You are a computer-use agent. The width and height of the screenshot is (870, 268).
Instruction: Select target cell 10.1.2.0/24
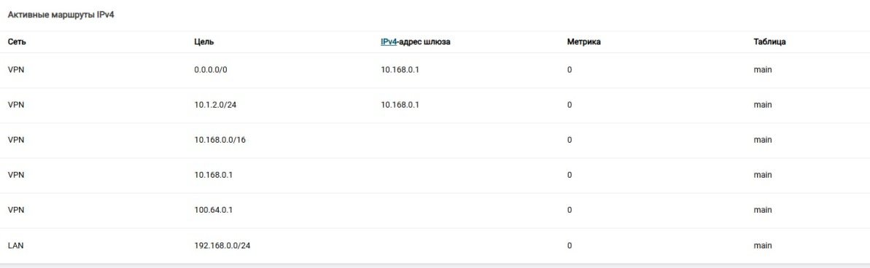215,105
